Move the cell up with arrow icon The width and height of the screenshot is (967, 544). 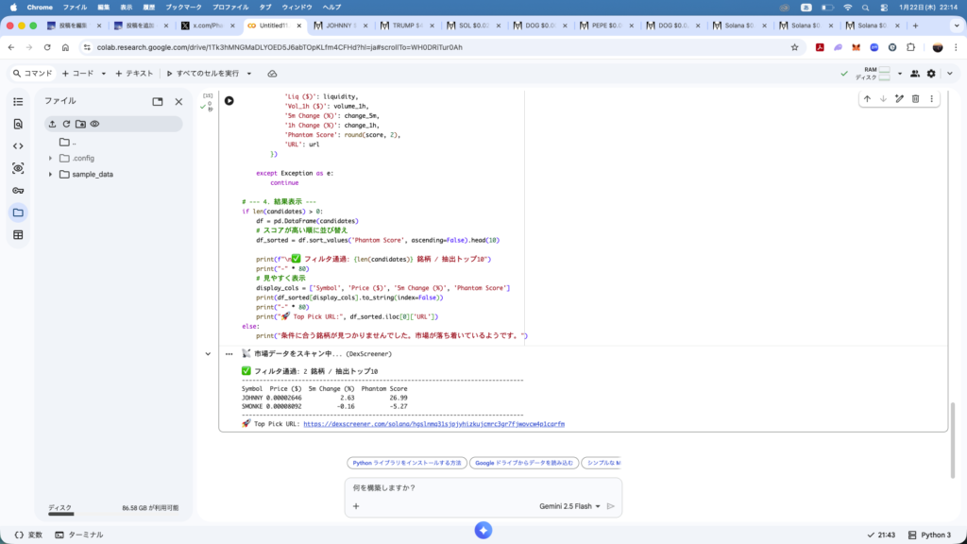[867, 98]
